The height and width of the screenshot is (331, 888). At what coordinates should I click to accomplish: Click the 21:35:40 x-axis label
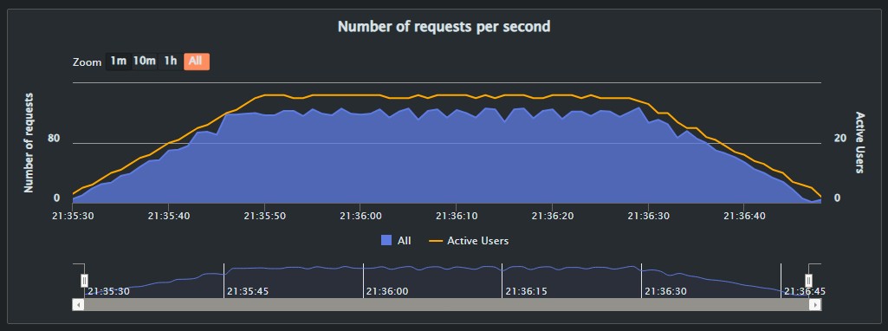(169, 216)
